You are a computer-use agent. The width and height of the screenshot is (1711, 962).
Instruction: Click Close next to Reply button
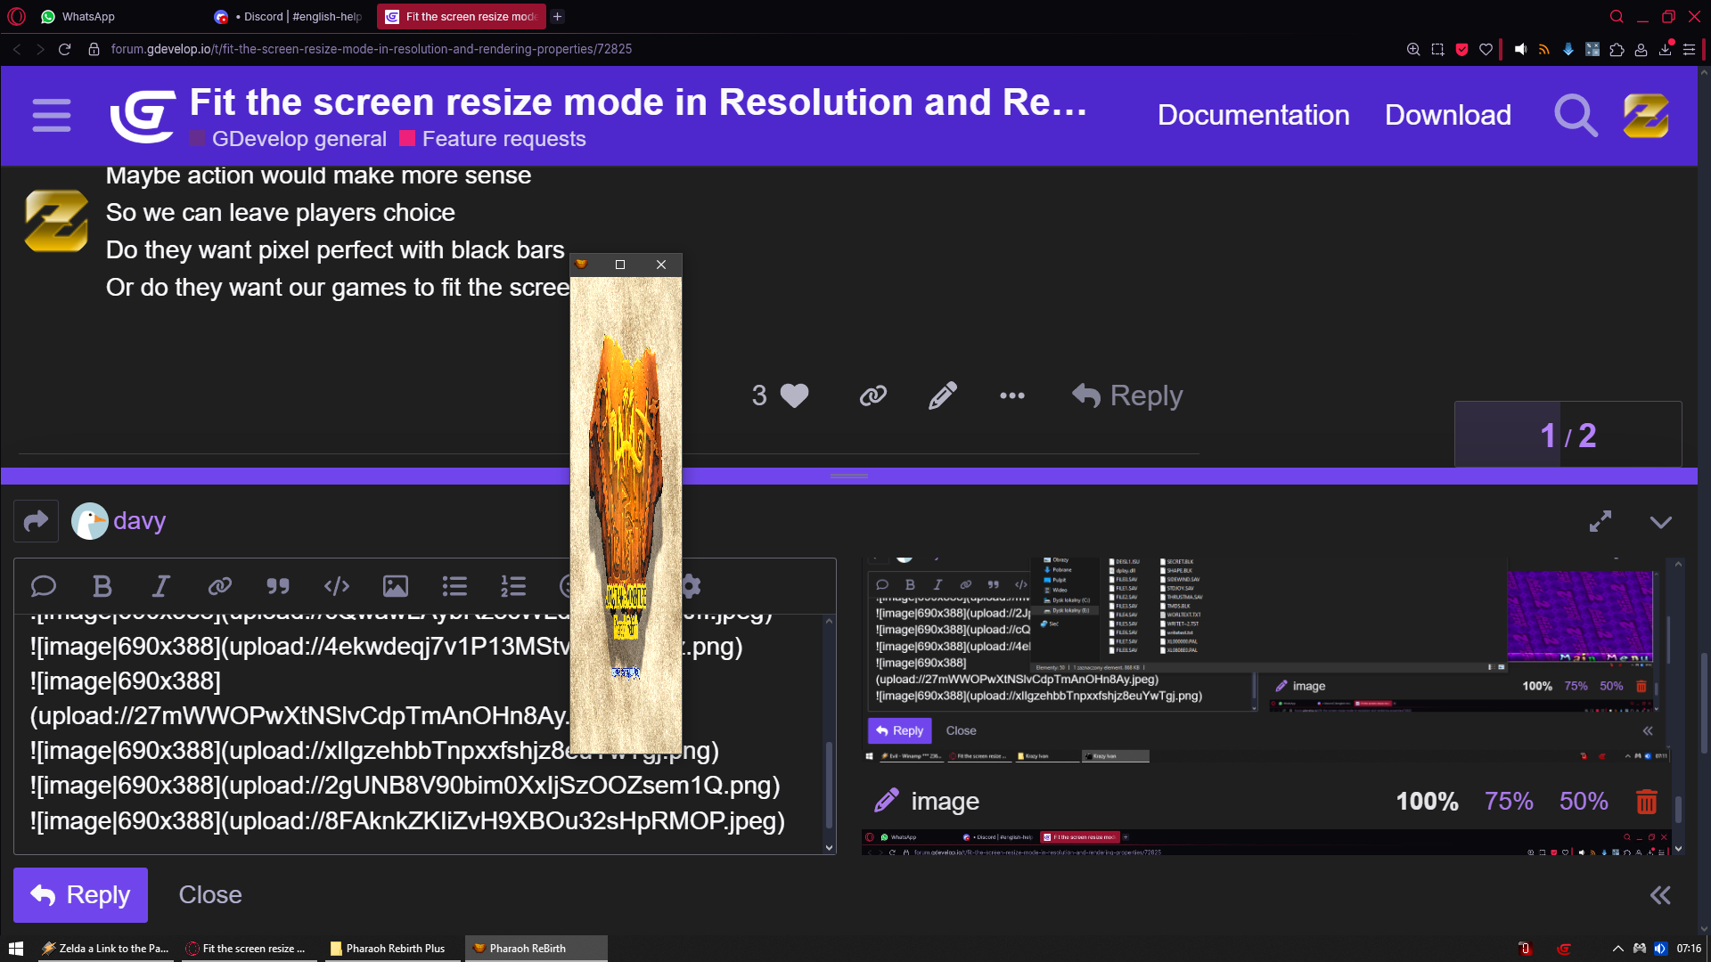(210, 895)
